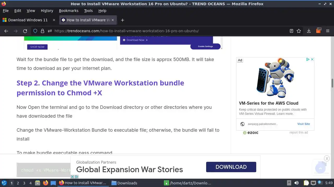
Task: Open the Firefox hamburger application menu
Action: (328, 31)
